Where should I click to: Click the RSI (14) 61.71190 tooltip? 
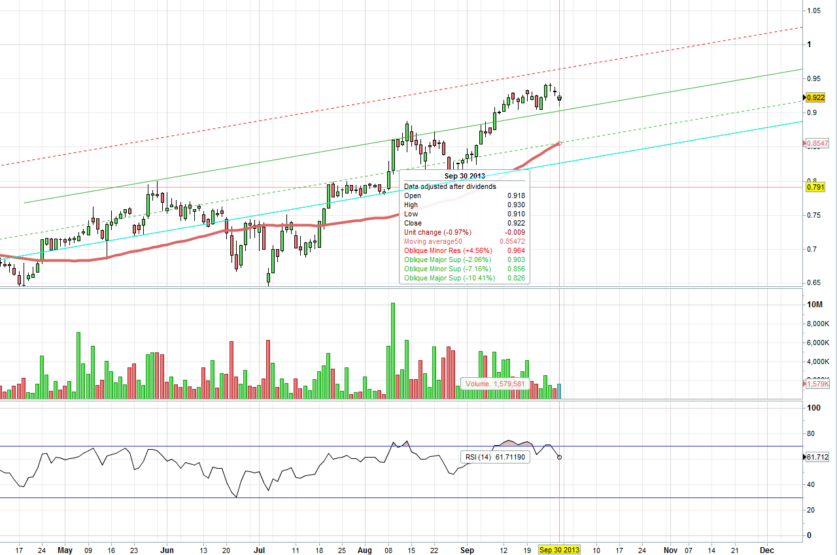494,457
